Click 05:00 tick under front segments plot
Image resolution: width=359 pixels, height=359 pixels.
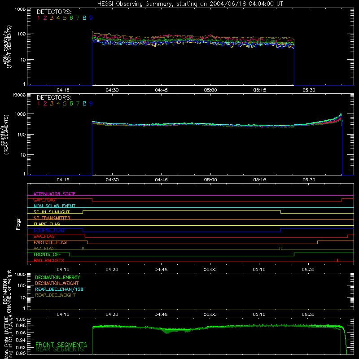[210, 90]
